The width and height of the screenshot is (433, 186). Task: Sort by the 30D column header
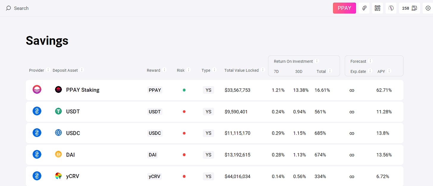[x=299, y=71]
